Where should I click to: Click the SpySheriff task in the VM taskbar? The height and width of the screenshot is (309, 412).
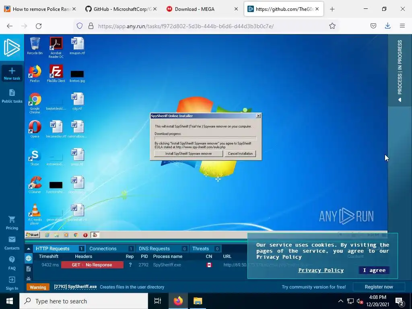[95, 235]
